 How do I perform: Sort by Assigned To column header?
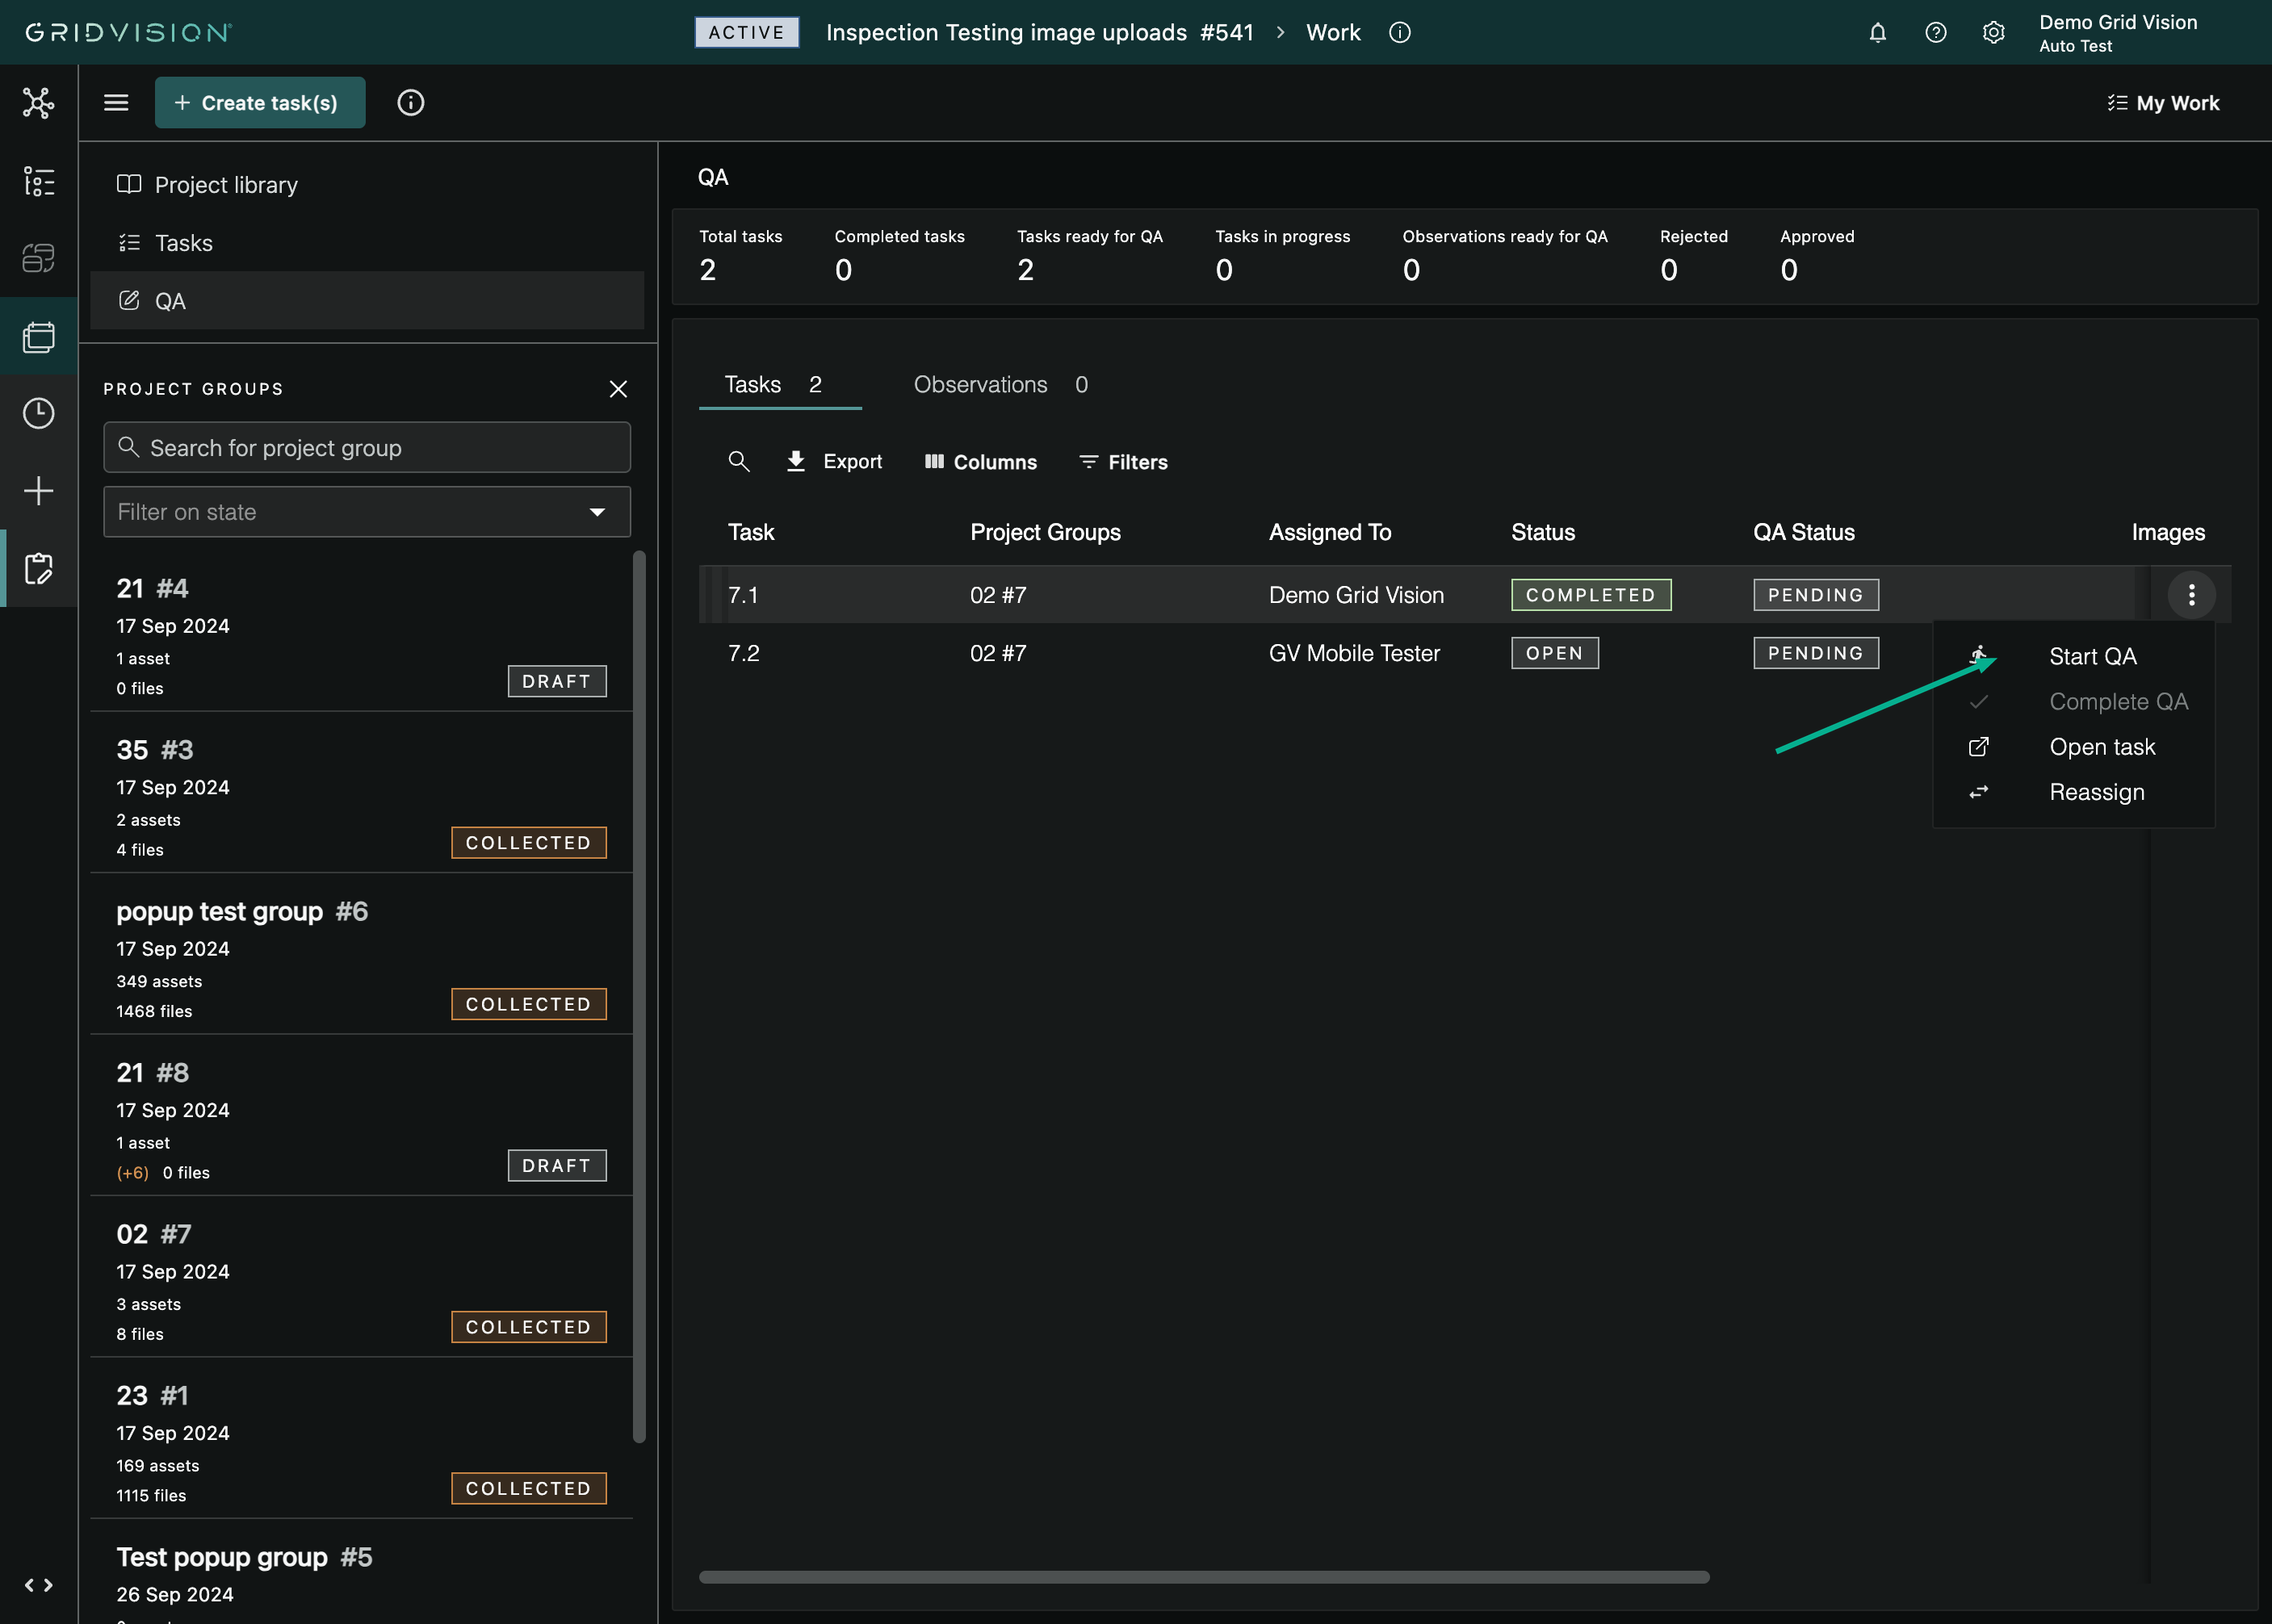pyautogui.click(x=1330, y=532)
